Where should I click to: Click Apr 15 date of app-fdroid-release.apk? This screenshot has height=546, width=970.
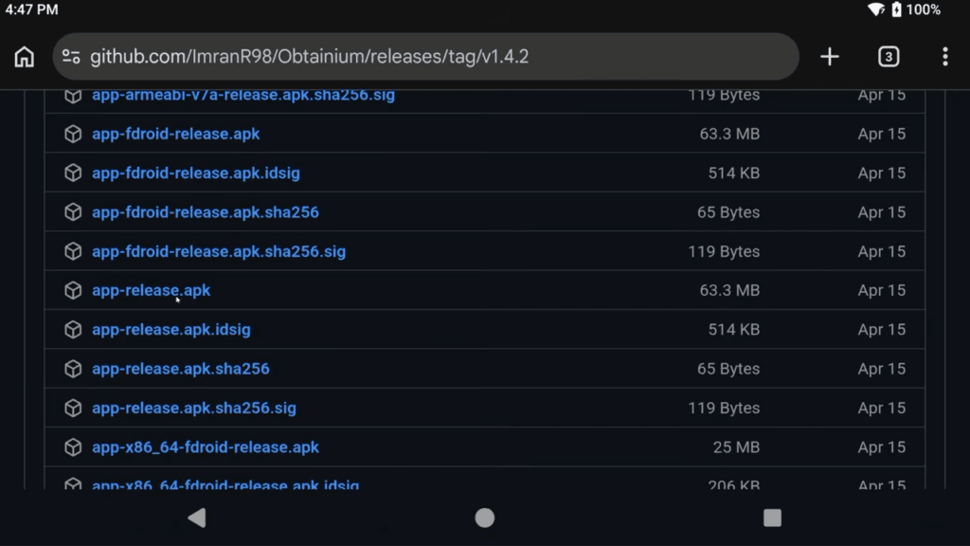882,134
